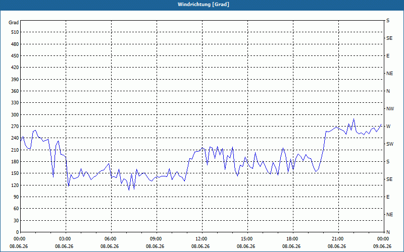
Task: Click the 180 y-axis value
Action: [x=15, y=162]
